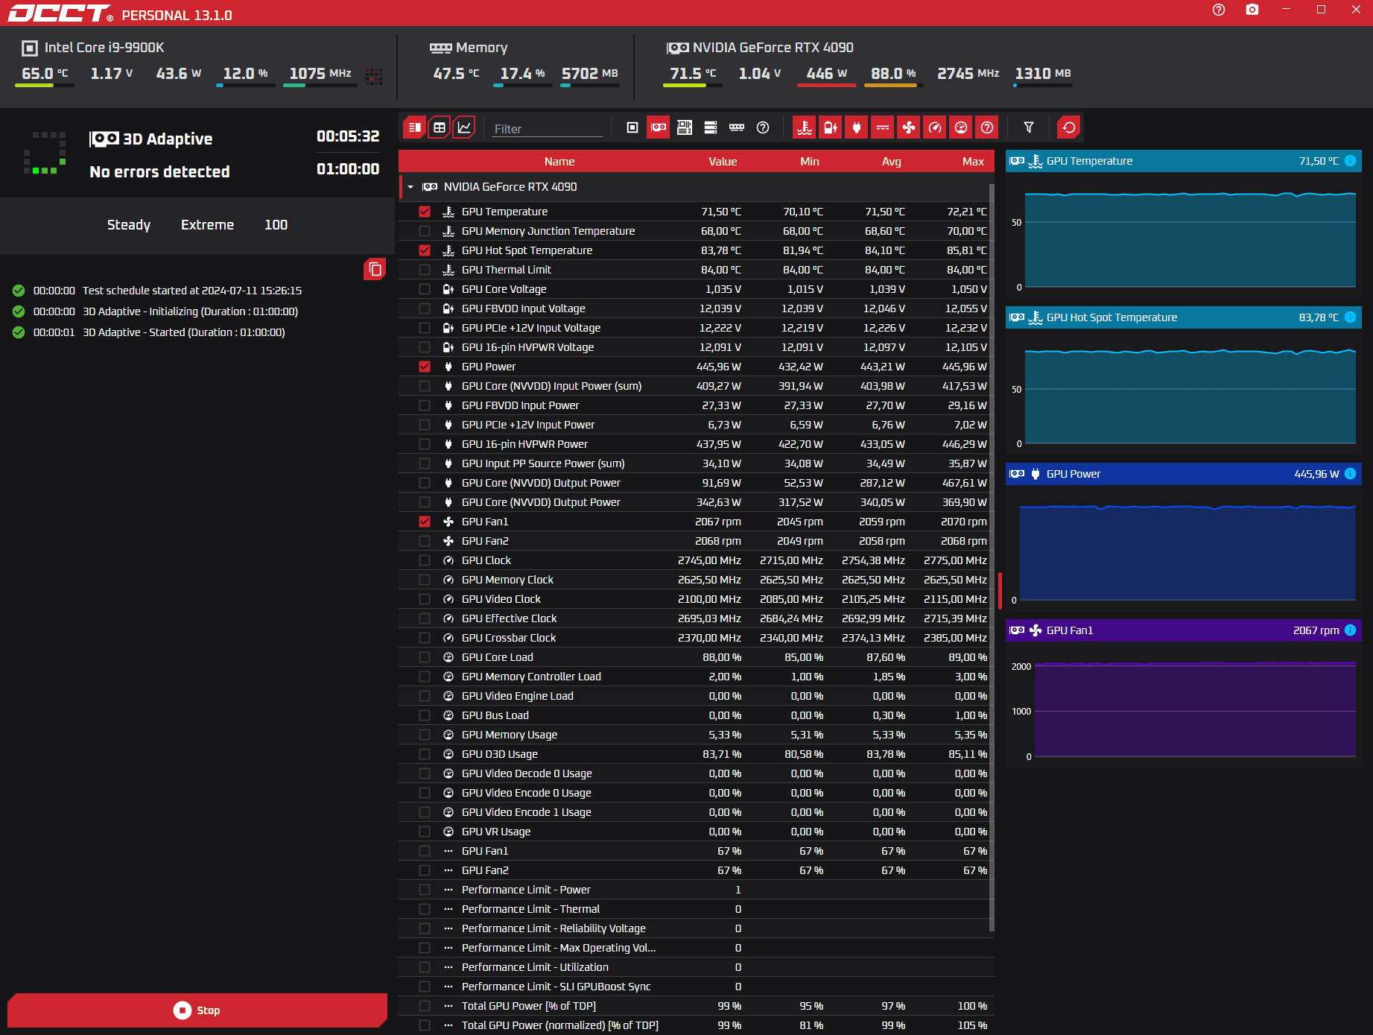The image size is (1373, 1035).
Task: Check the GPU Memory Usage checkbox
Action: coord(425,735)
